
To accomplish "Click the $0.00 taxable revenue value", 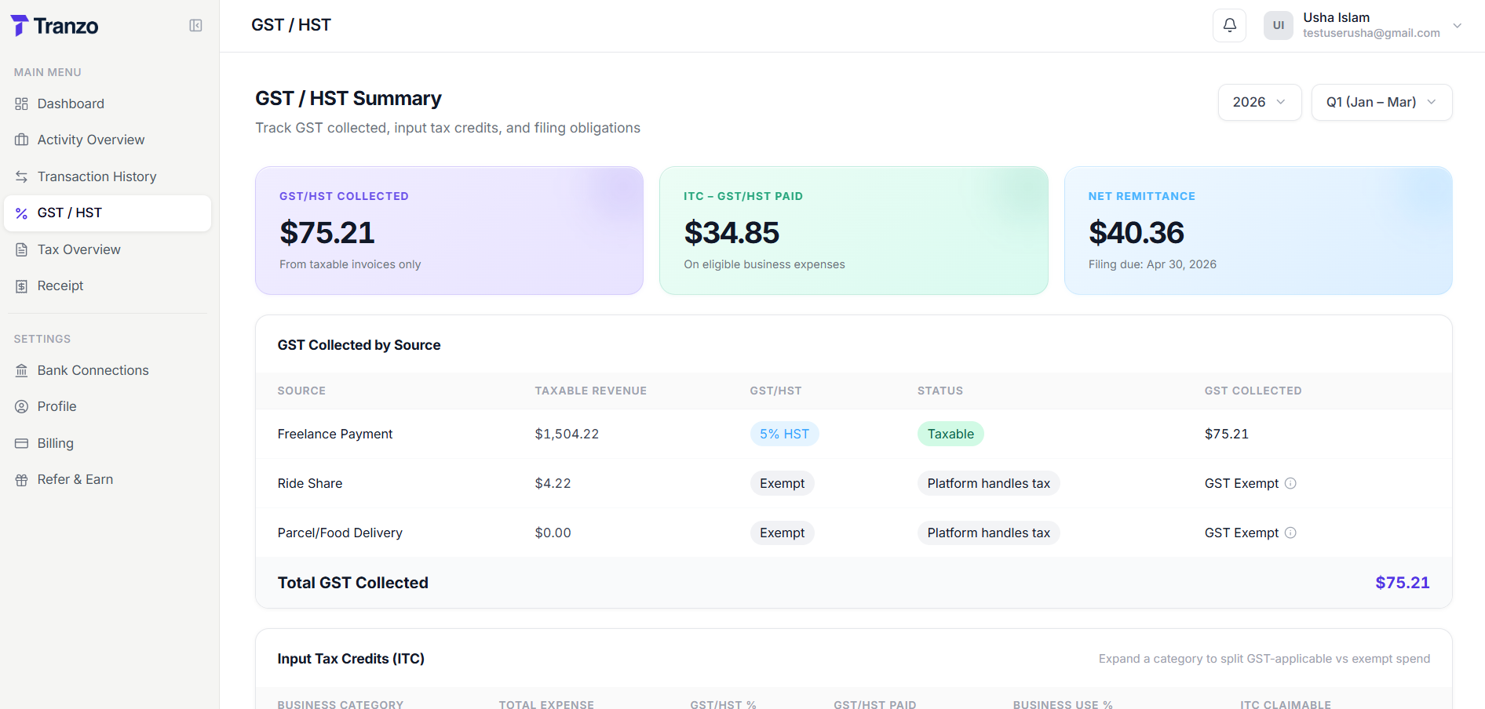I will (553, 533).
